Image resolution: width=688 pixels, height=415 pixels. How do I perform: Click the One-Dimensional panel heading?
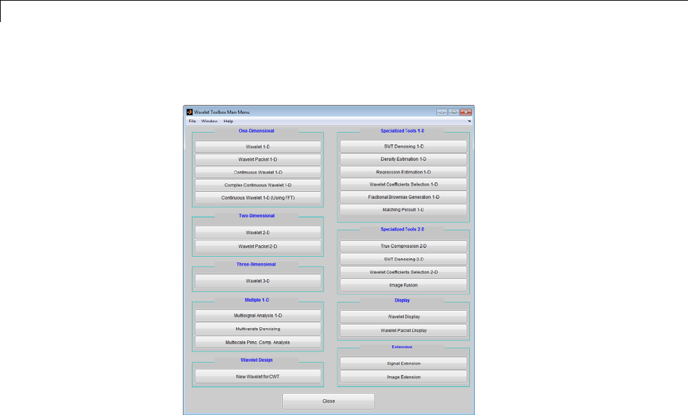click(x=257, y=131)
